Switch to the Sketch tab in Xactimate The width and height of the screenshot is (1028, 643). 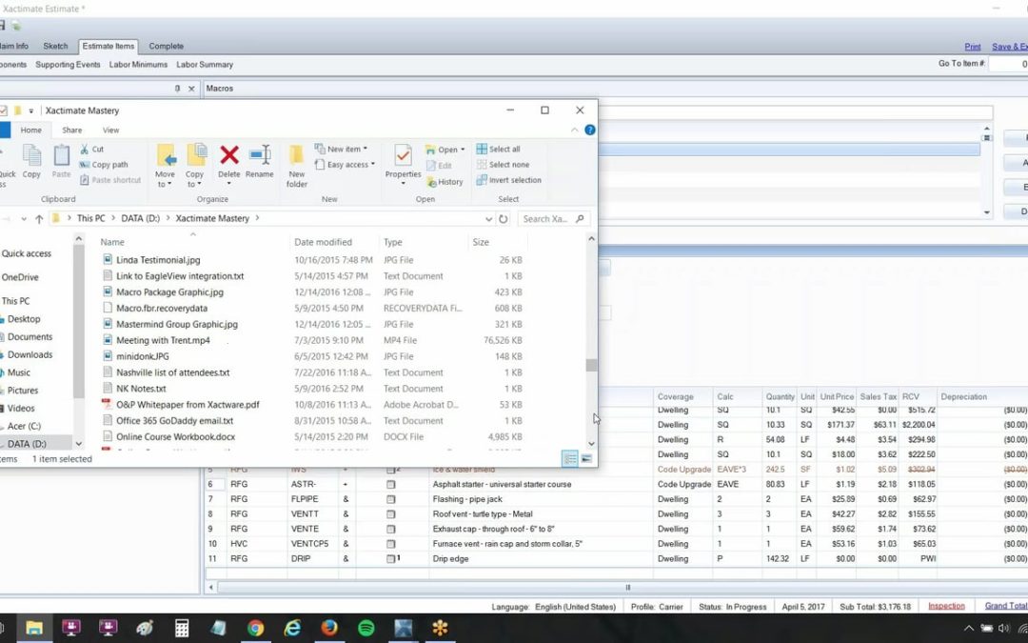pyautogui.click(x=56, y=46)
